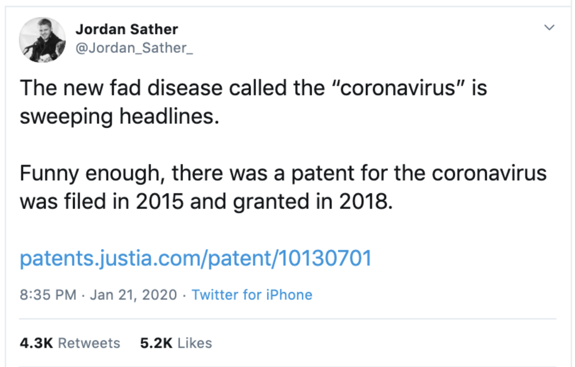
Task: Click "The new fad disease" text
Action: point(120,89)
